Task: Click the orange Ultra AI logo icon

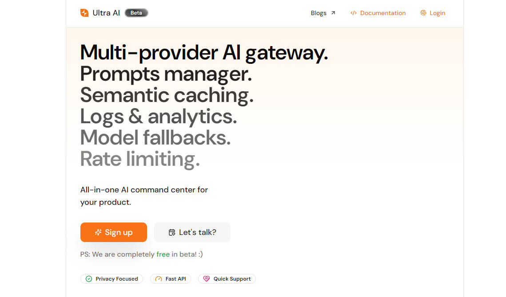Action: 84,13
